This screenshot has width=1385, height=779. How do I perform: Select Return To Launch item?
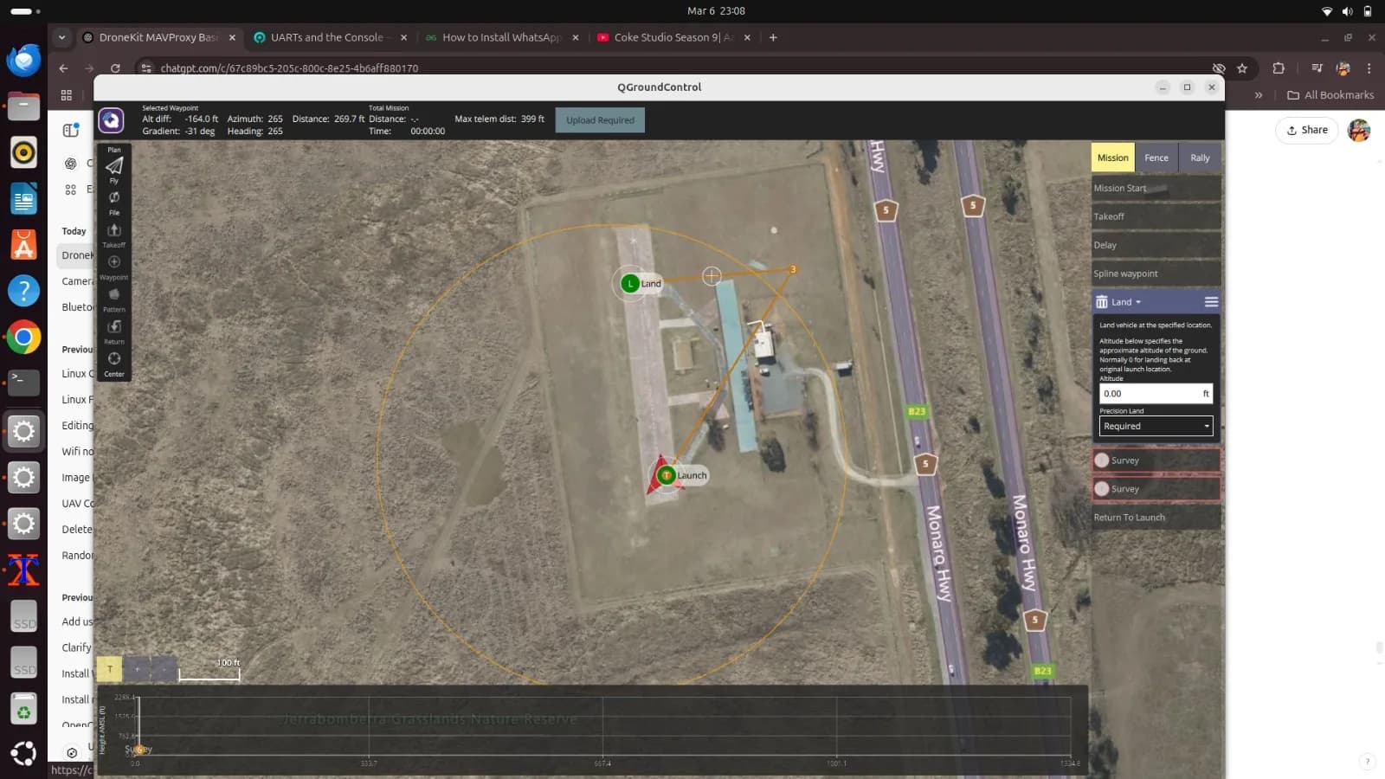[x=1156, y=518]
